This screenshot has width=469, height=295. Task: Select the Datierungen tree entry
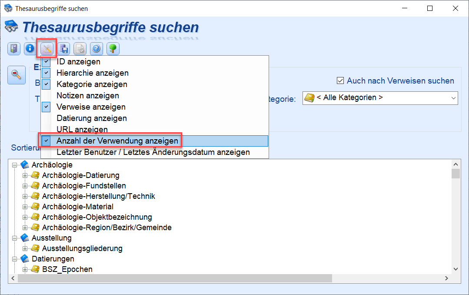(x=53, y=259)
